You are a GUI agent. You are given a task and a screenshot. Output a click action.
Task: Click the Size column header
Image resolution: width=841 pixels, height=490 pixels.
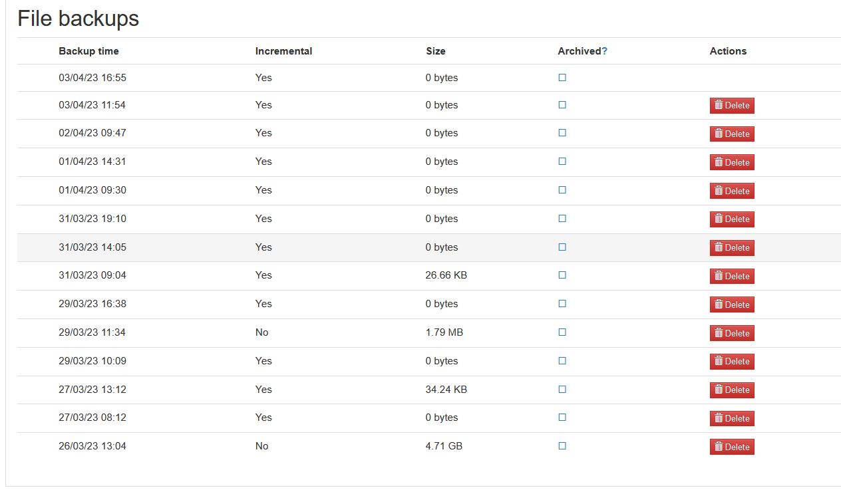click(436, 51)
